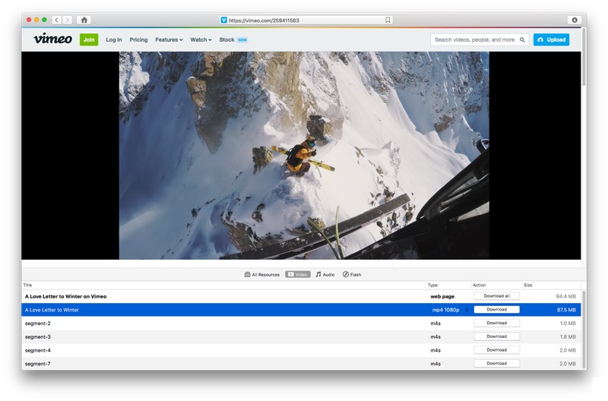Download the A Love Letter to Winter mp4

(x=497, y=310)
